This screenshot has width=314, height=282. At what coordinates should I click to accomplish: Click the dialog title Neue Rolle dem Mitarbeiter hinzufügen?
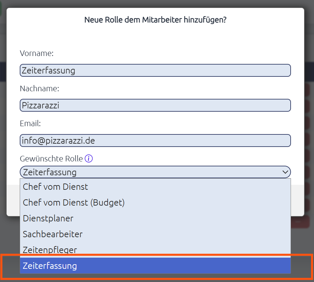point(155,20)
